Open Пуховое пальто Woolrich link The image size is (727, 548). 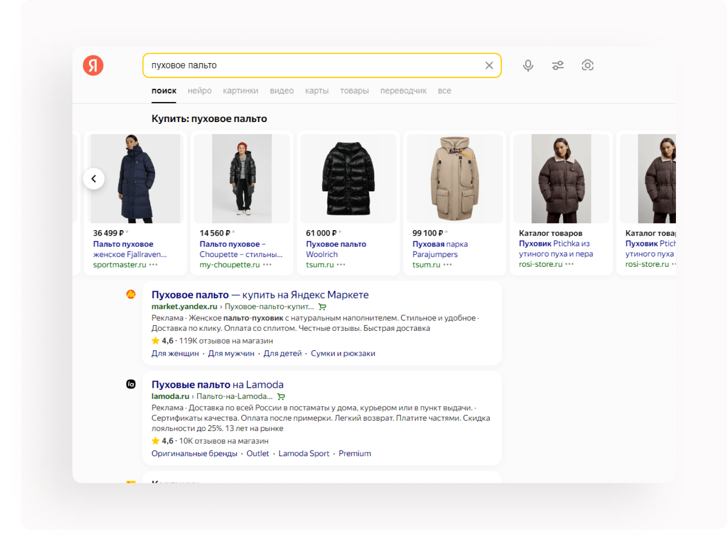336,249
